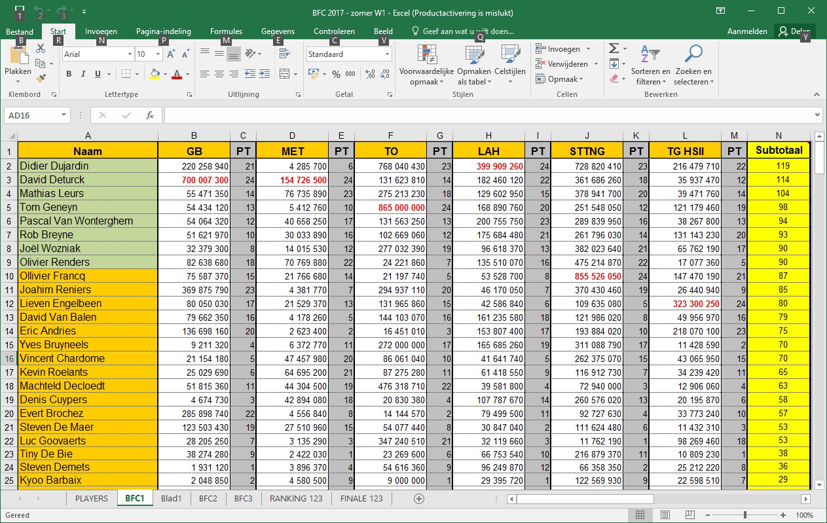
Task: Click the AutoSum sigma icon
Action: (614, 48)
